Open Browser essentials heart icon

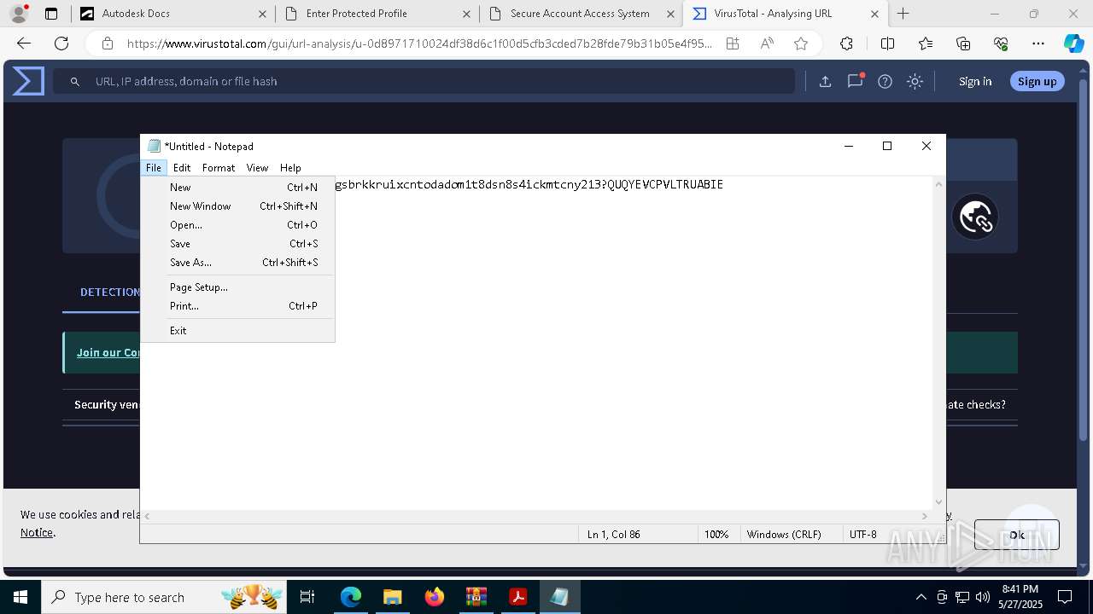(x=1001, y=43)
